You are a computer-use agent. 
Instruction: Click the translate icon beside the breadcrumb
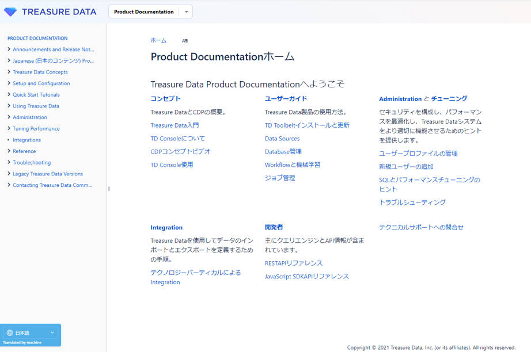click(184, 41)
